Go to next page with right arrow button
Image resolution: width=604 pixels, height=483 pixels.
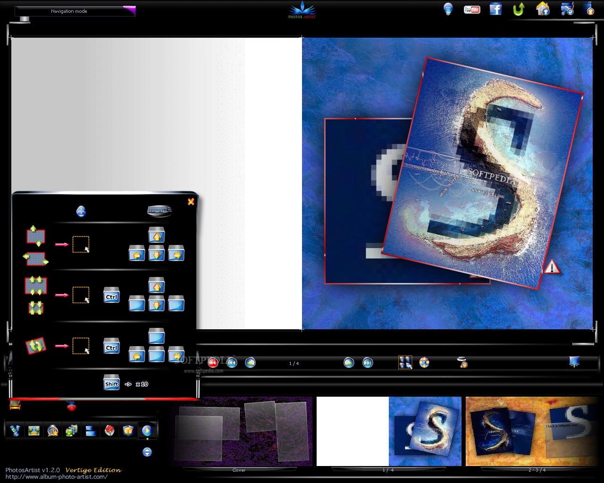[x=349, y=362]
